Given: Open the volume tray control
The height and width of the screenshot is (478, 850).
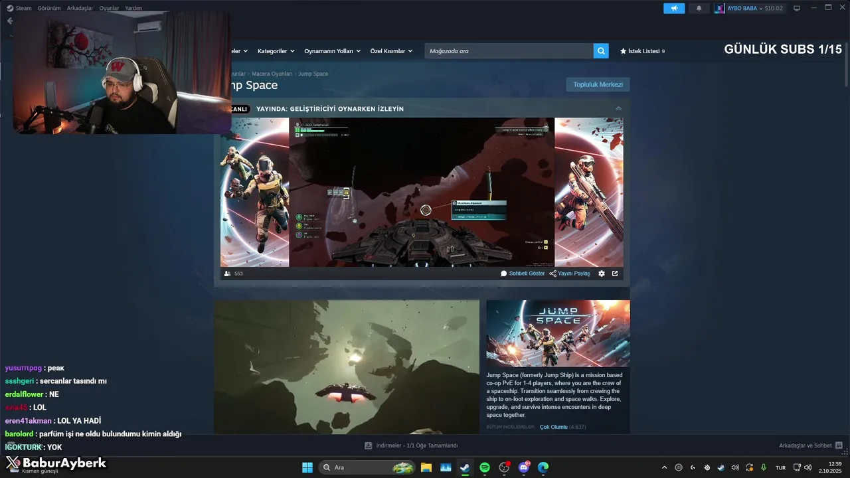Looking at the screenshot, I should click(x=808, y=467).
